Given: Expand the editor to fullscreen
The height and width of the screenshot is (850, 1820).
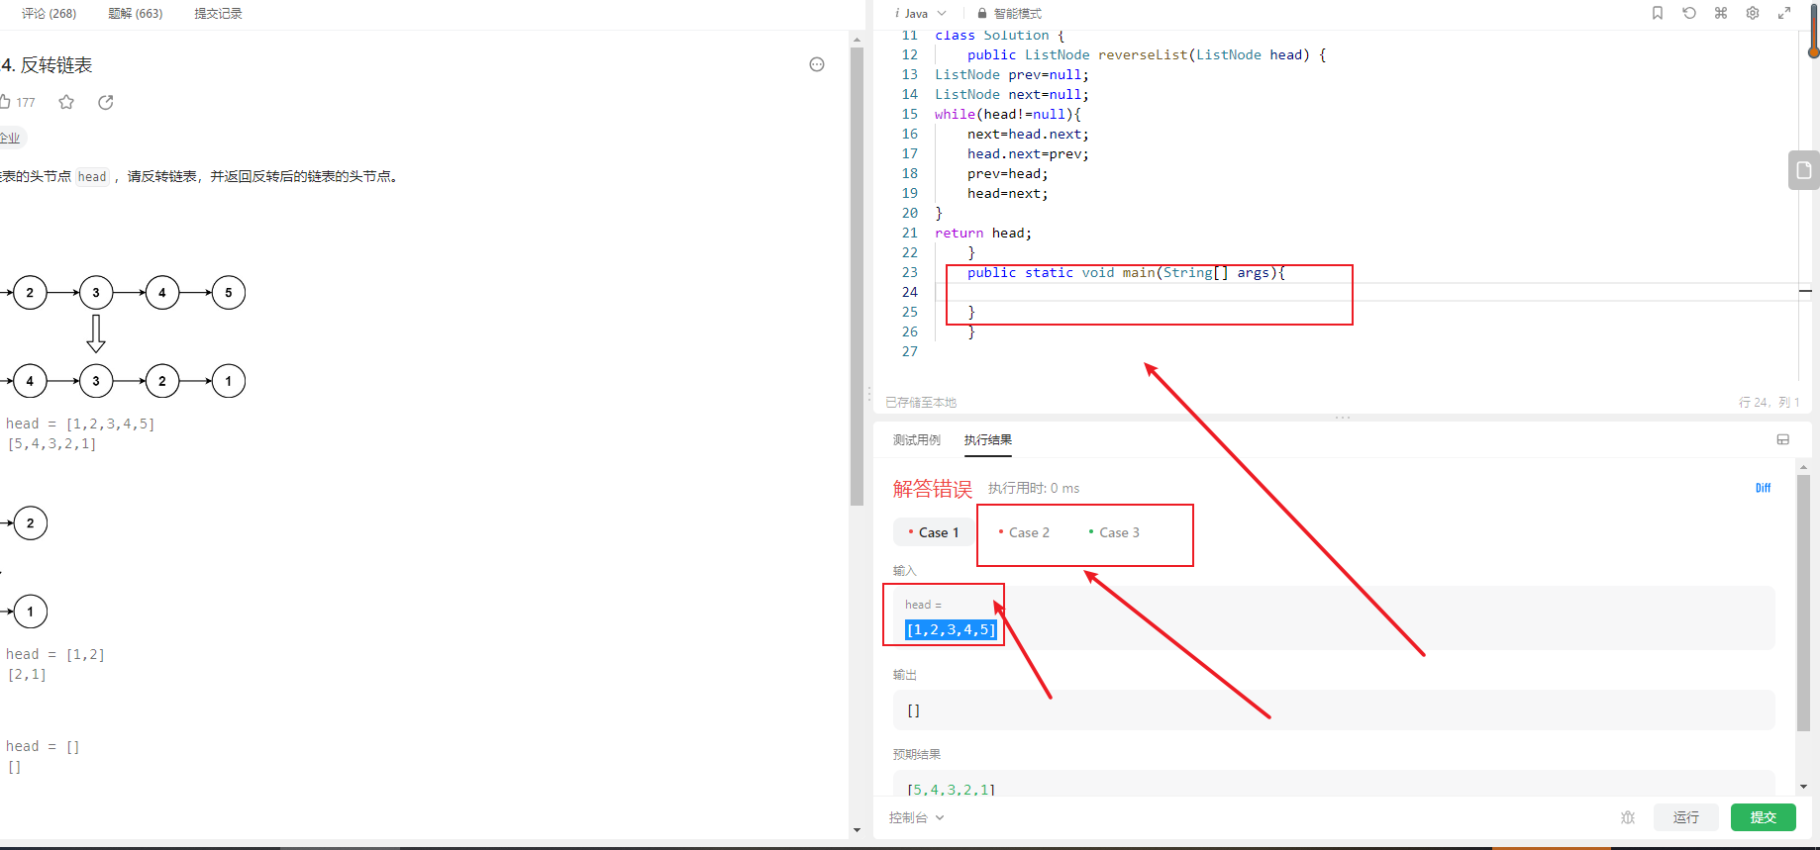Looking at the screenshot, I should 1784,13.
